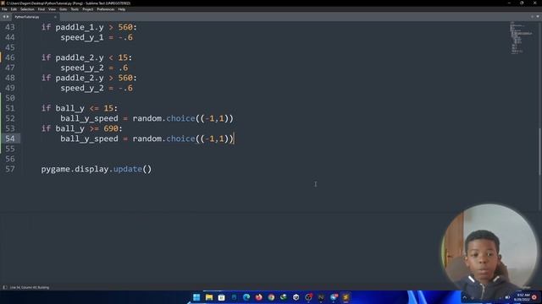Place cursor on 'if paddle_2.y > 560:' line

[89, 78]
